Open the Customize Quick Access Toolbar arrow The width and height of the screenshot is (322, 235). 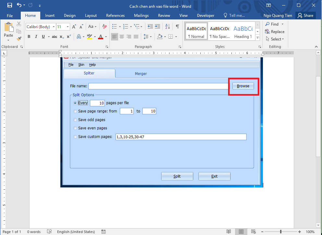40,6
